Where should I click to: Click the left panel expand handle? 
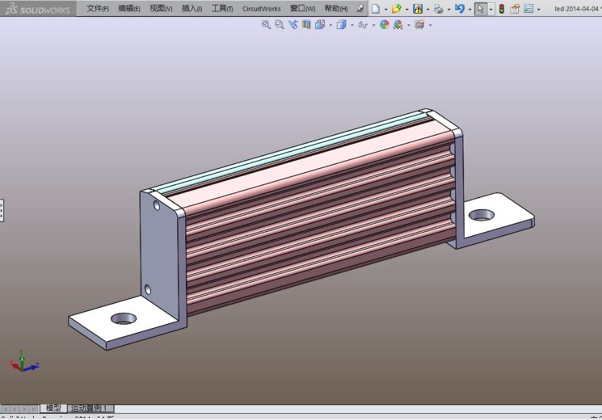[x=2, y=210]
